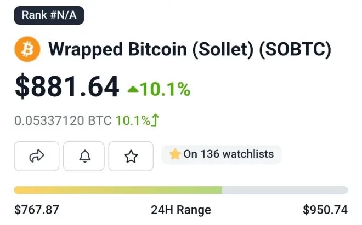Select the Rank #N/A badge

tap(49, 15)
